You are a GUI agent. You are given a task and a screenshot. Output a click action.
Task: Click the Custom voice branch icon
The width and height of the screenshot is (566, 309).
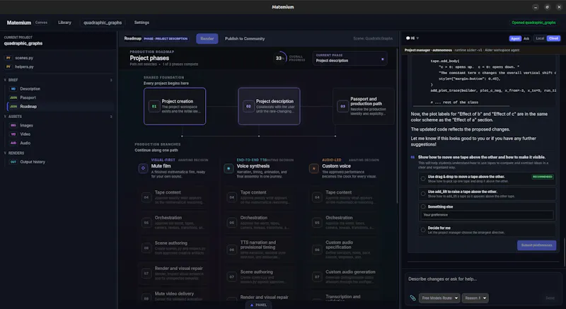(x=314, y=168)
